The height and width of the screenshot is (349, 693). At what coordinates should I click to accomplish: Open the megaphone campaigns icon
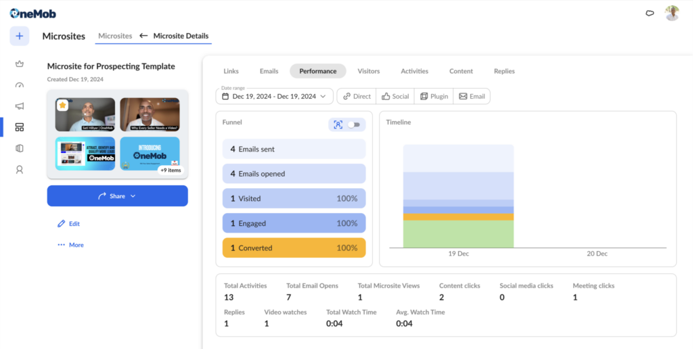tap(19, 106)
